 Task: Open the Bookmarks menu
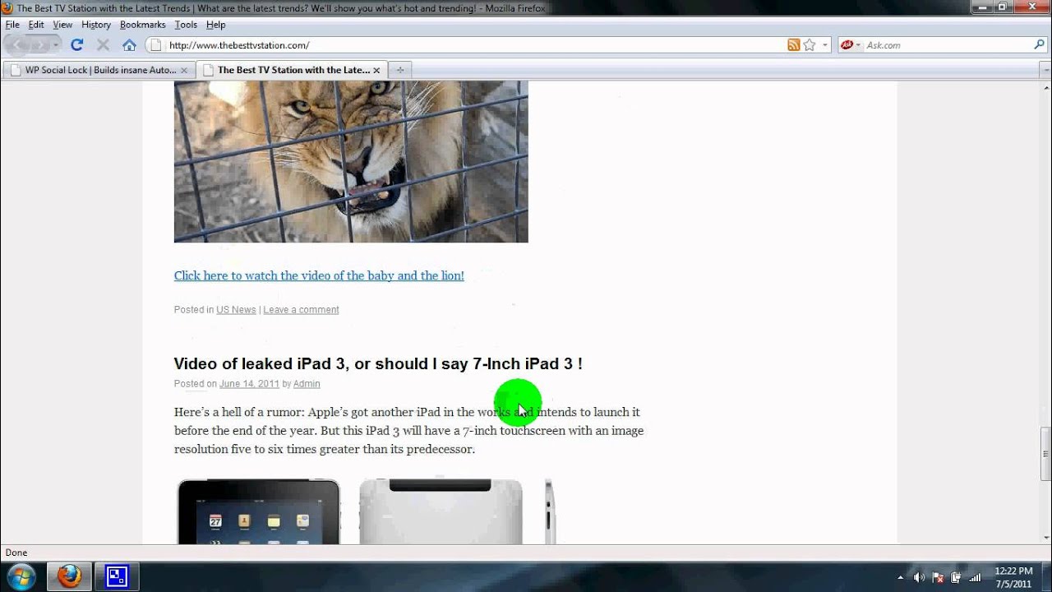click(x=143, y=25)
